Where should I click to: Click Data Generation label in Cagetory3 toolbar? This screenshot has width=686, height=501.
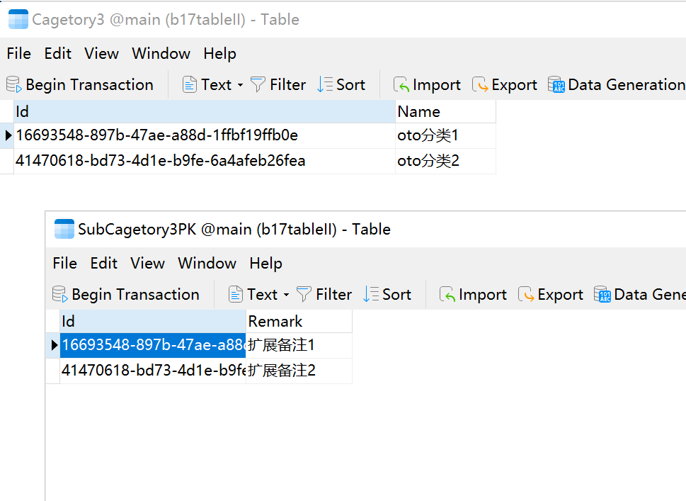pos(627,84)
